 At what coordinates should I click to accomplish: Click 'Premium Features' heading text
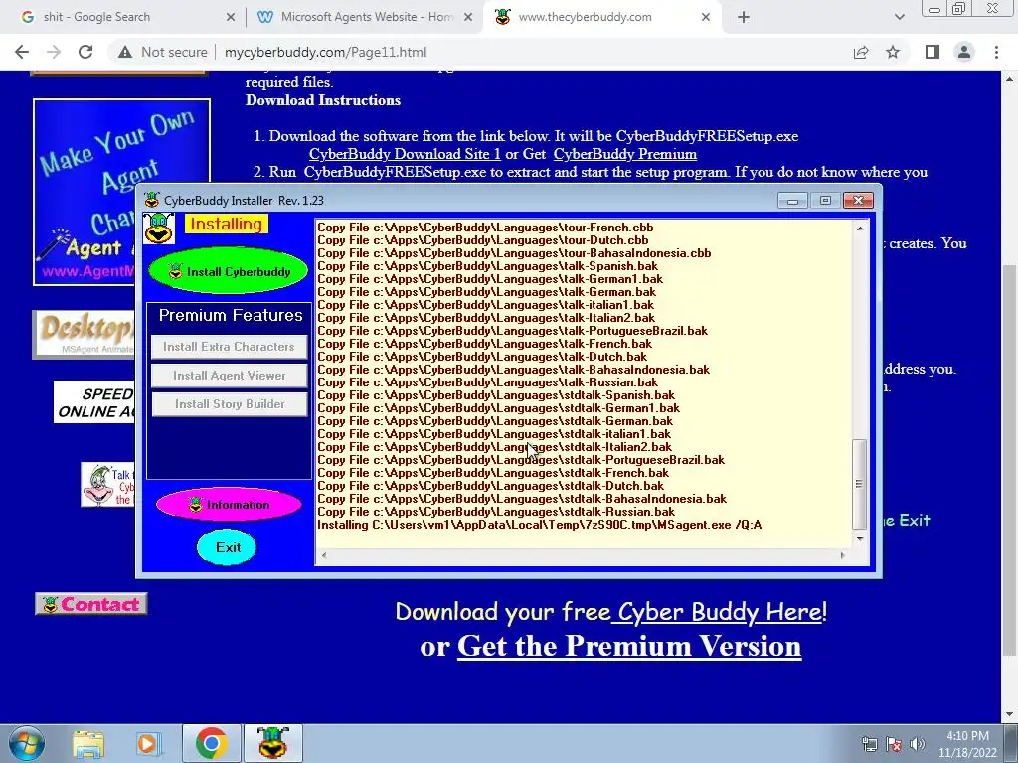point(231,315)
